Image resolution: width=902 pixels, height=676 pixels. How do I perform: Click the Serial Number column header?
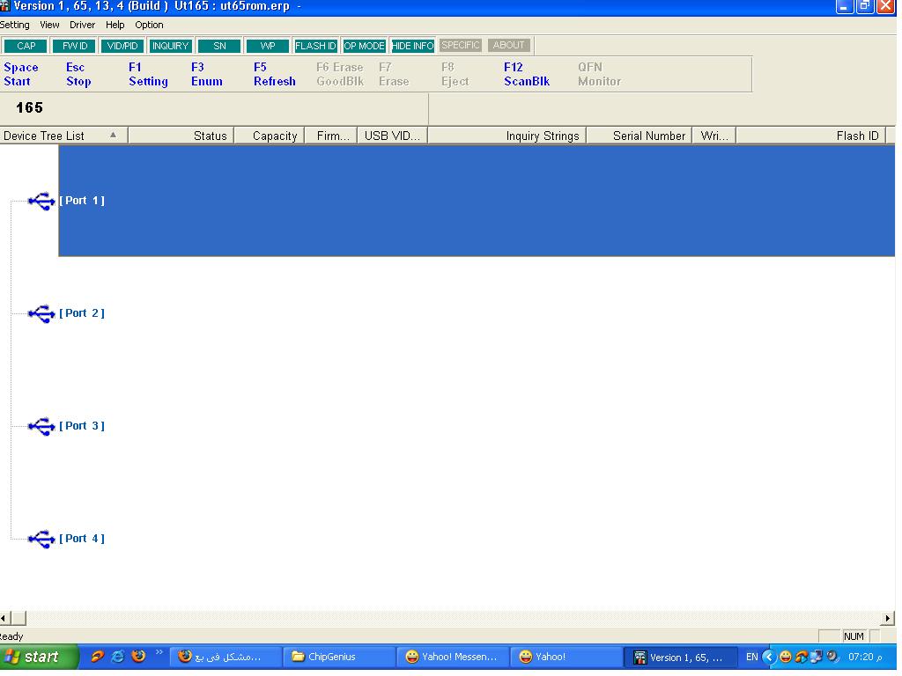pyautogui.click(x=640, y=136)
